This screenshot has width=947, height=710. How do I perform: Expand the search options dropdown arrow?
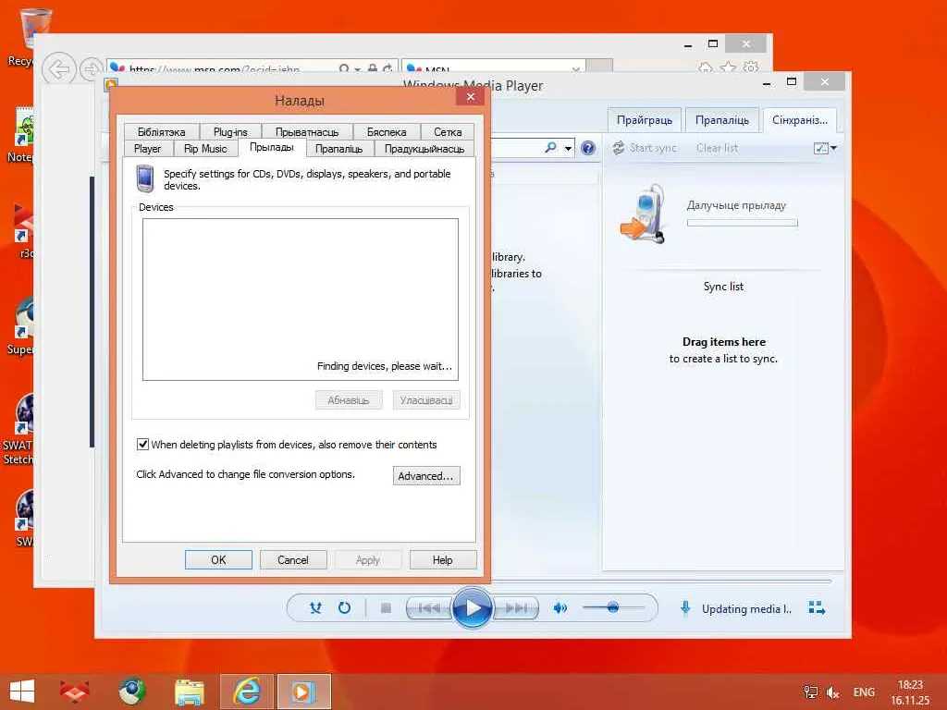pos(568,148)
